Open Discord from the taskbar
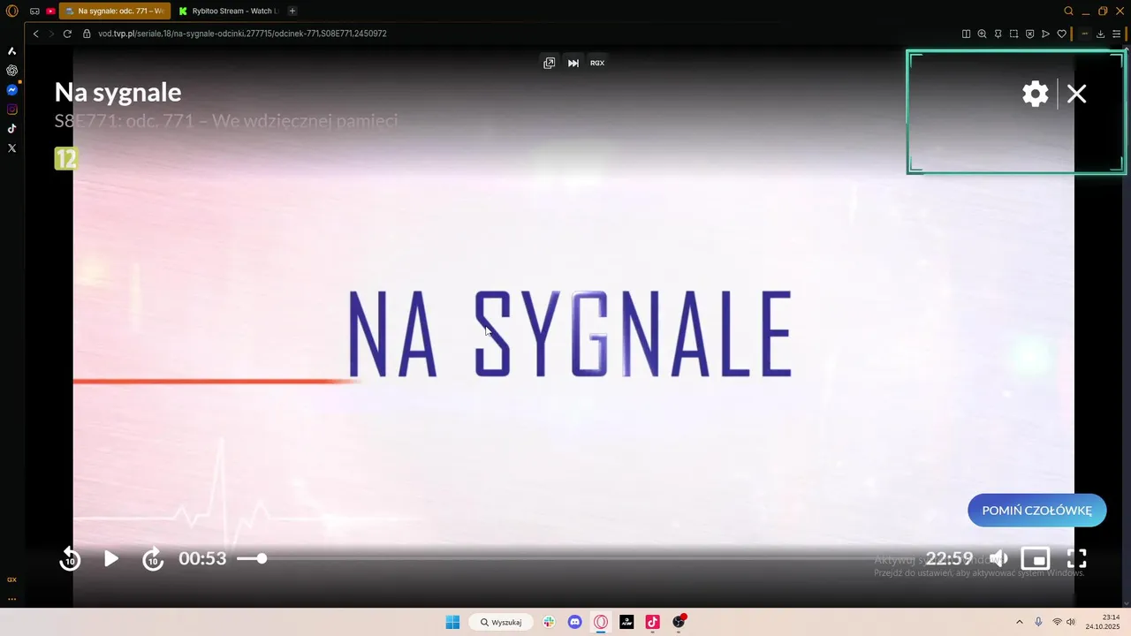Viewport: 1131px width, 636px height. [575, 622]
